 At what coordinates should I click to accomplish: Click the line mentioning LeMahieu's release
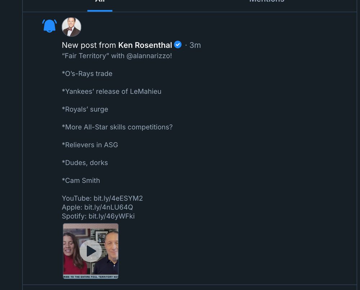pos(112,91)
